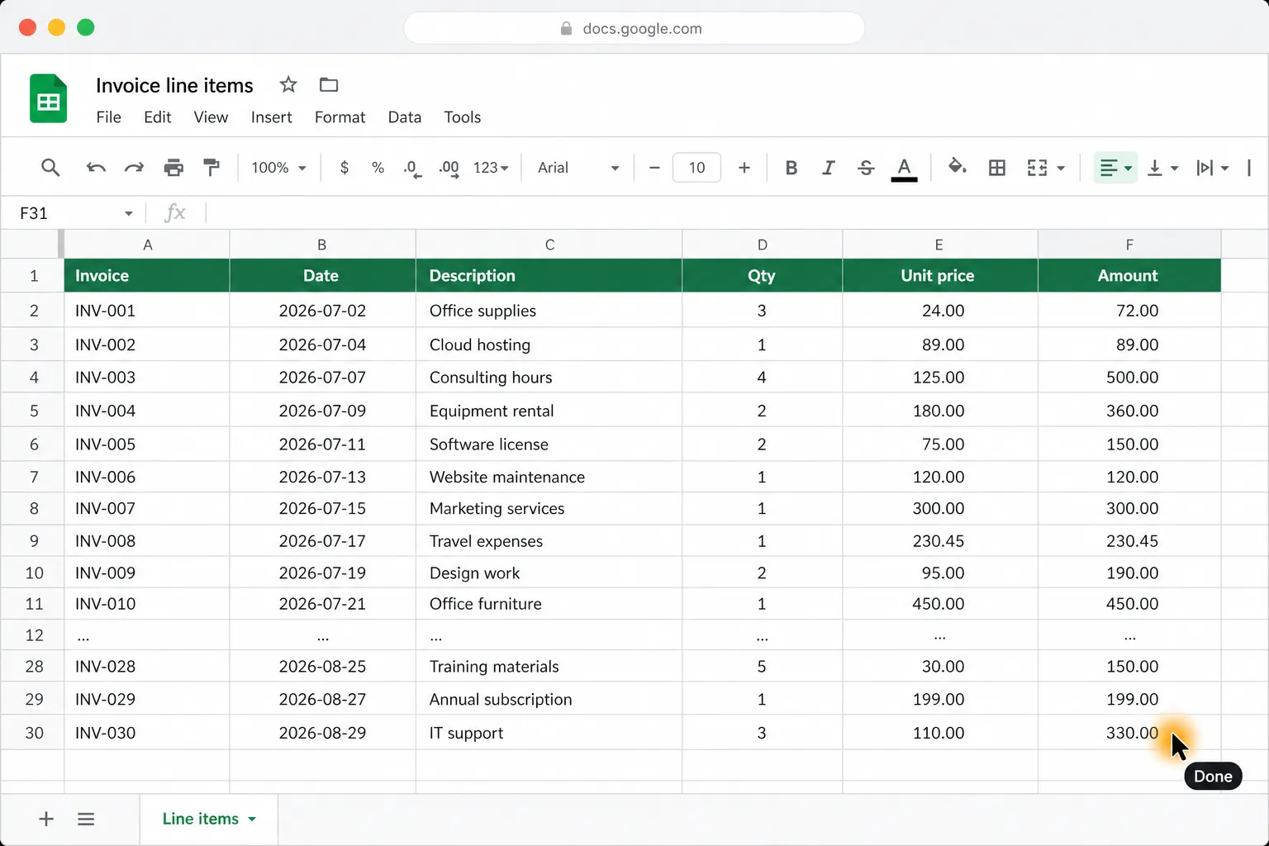Open vertical align dropdown
Viewport: 1269px width, 846px height.
point(1162,168)
